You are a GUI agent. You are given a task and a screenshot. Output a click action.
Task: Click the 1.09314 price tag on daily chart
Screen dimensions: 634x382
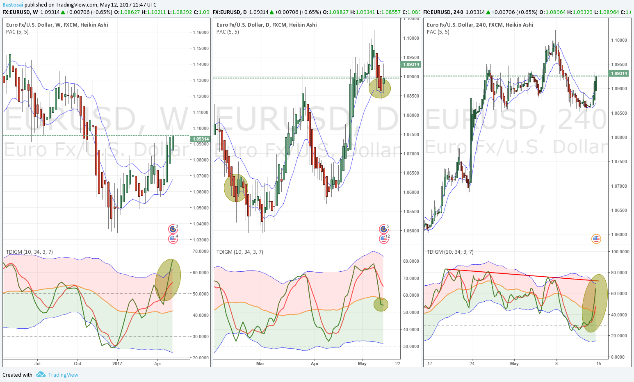411,64
